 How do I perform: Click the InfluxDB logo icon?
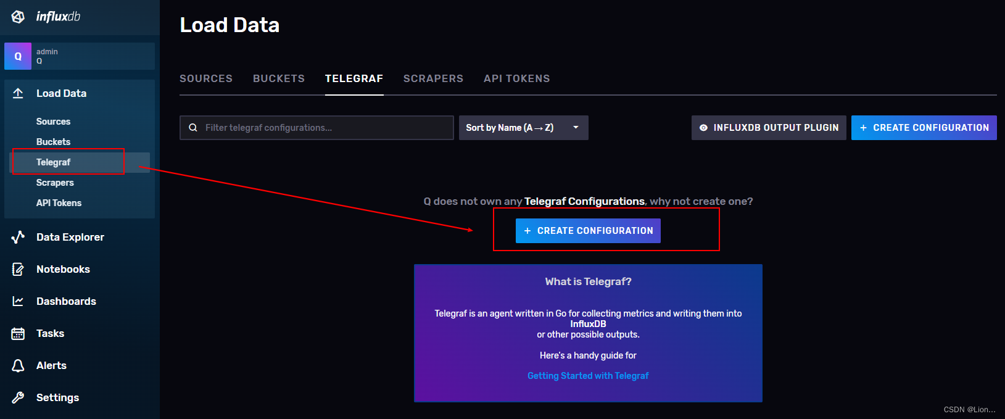pyautogui.click(x=19, y=17)
